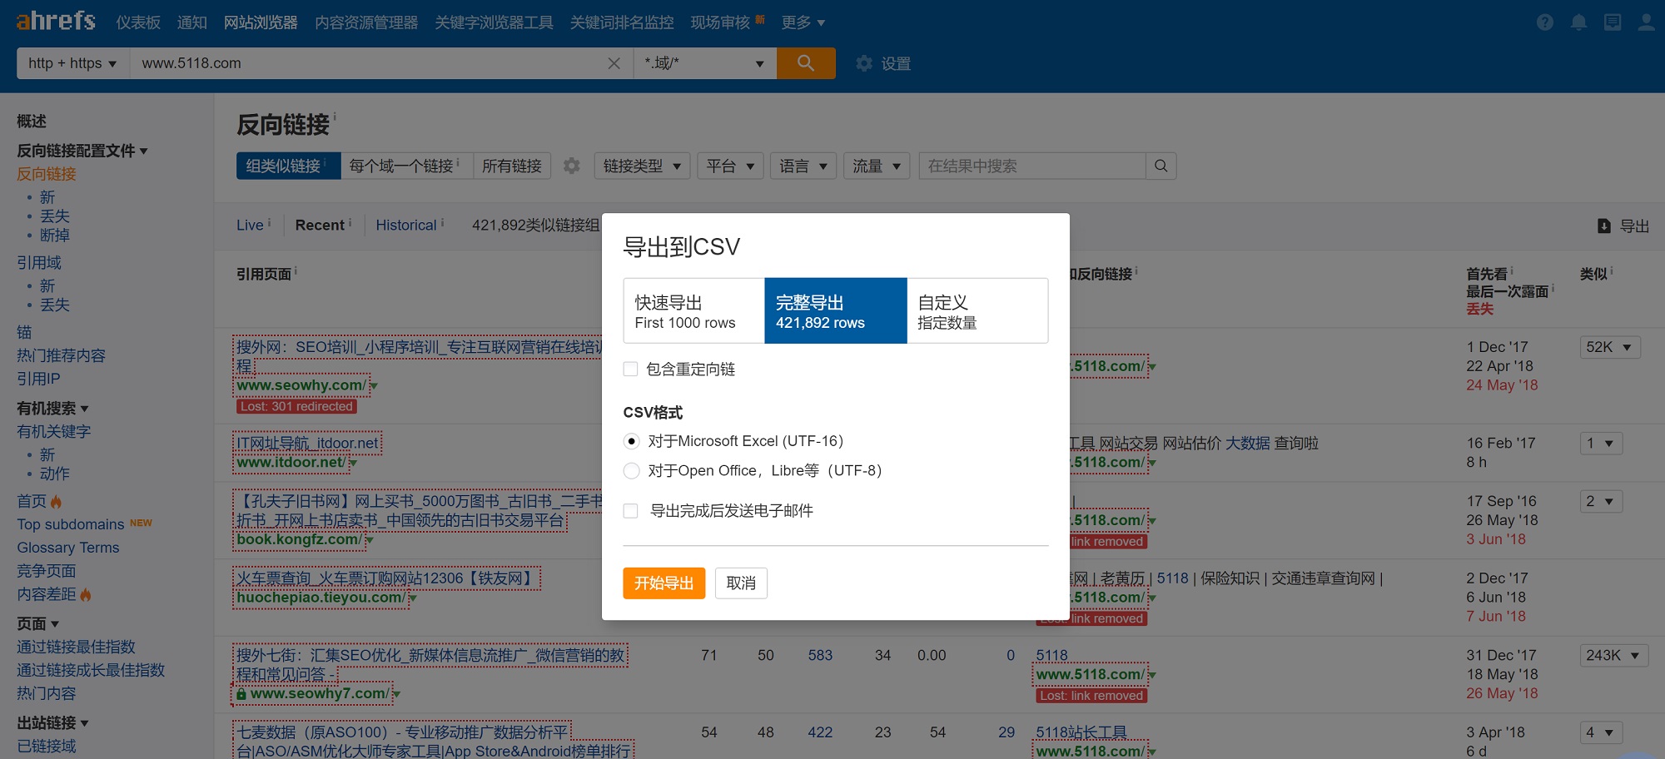The height and width of the screenshot is (759, 1665).
Task: Check the 包含重定向链 checkbox
Action: (x=631, y=369)
